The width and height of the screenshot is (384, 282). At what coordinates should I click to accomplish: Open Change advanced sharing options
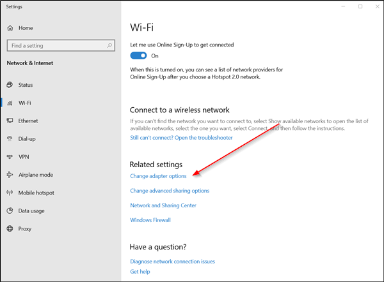(170, 191)
